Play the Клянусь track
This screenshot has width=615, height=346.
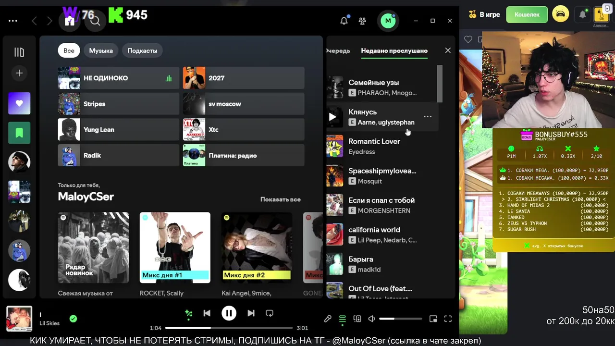click(332, 117)
